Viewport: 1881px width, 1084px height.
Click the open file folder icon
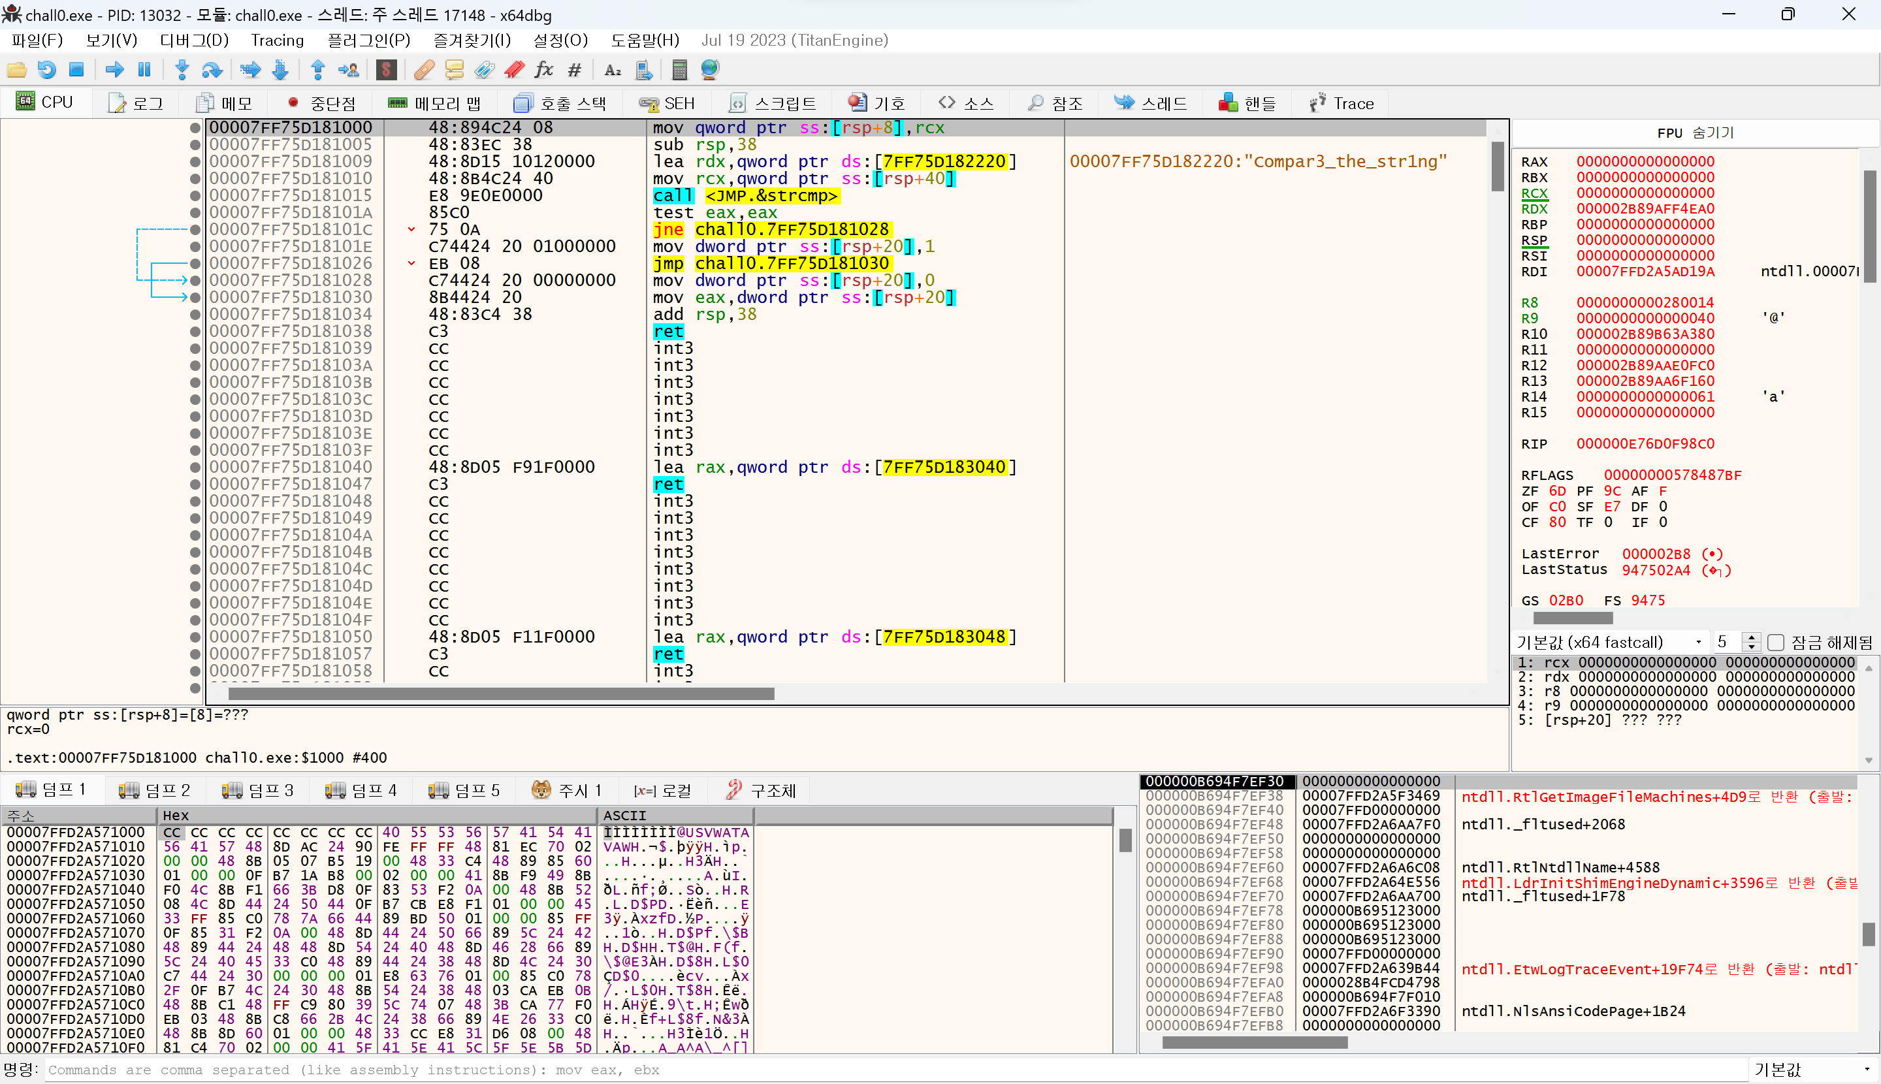pos(16,70)
